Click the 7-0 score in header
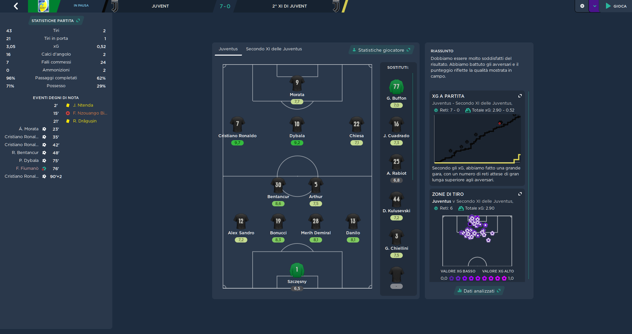 click(225, 6)
